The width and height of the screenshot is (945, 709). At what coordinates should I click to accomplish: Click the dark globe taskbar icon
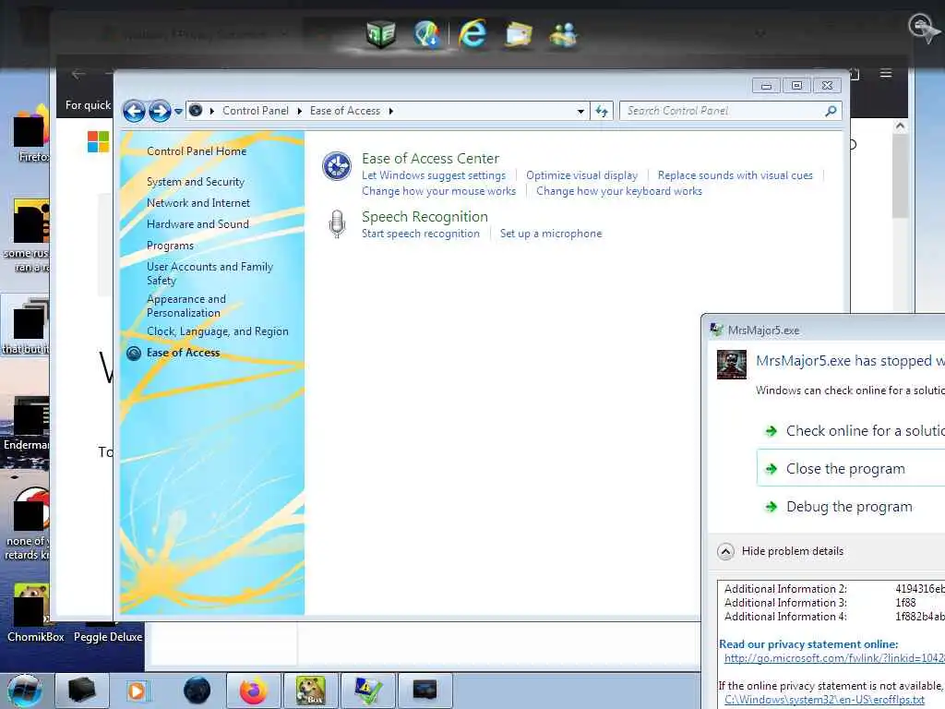(x=197, y=691)
